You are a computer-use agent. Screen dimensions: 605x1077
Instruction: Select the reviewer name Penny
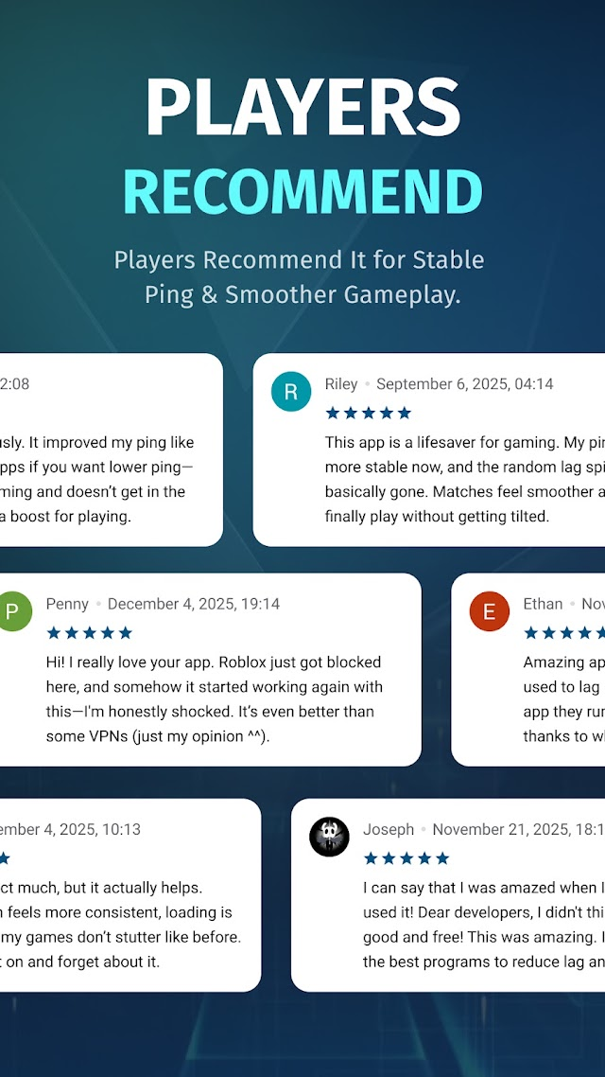point(67,604)
